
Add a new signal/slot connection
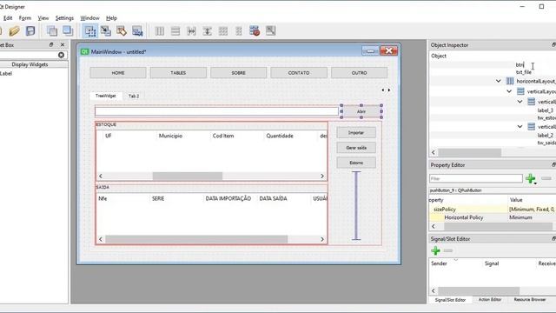(x=435, y=251)
